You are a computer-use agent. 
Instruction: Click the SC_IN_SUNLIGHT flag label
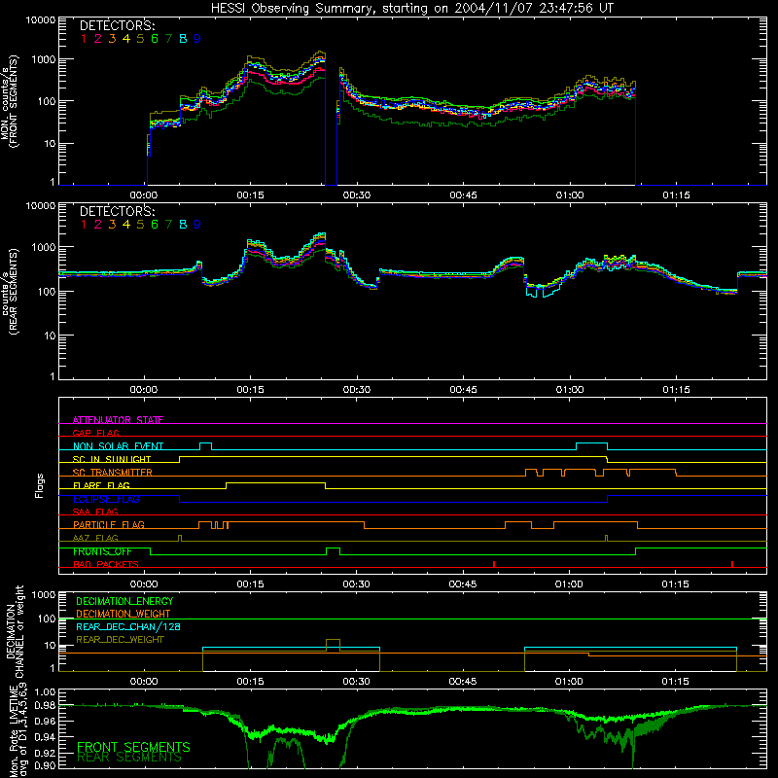tap(112, 459)
